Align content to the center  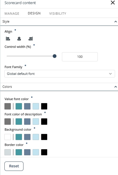[19, 39]
